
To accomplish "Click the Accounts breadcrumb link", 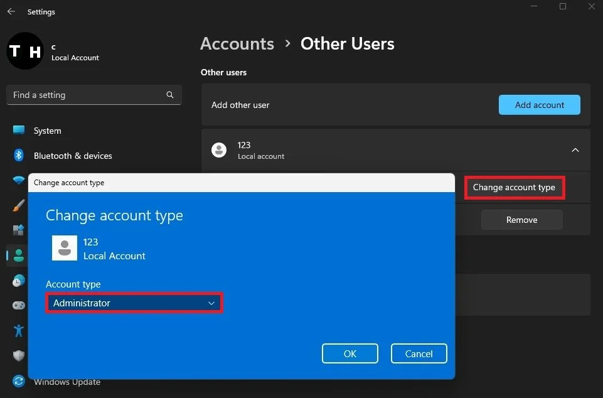I will pos(237,43).
